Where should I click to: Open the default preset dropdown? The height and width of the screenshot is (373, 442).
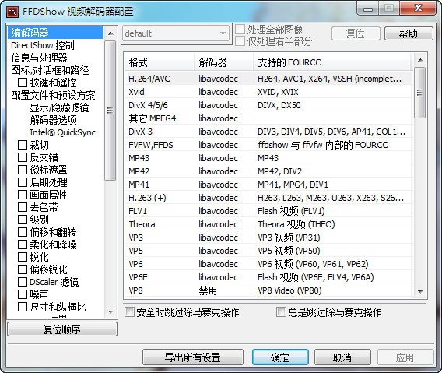(176, 33)
